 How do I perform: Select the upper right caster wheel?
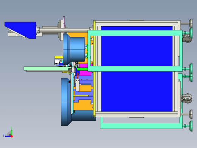[x=188, y=38]
